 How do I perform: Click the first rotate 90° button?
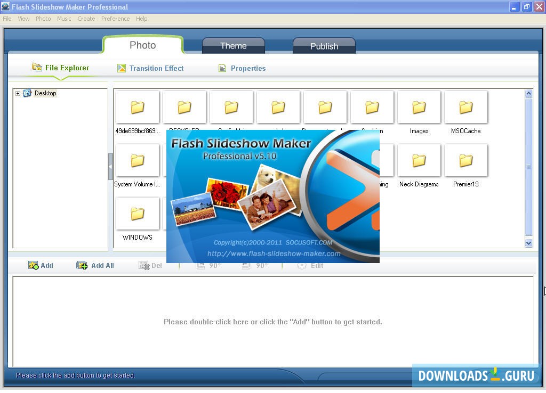208,265
